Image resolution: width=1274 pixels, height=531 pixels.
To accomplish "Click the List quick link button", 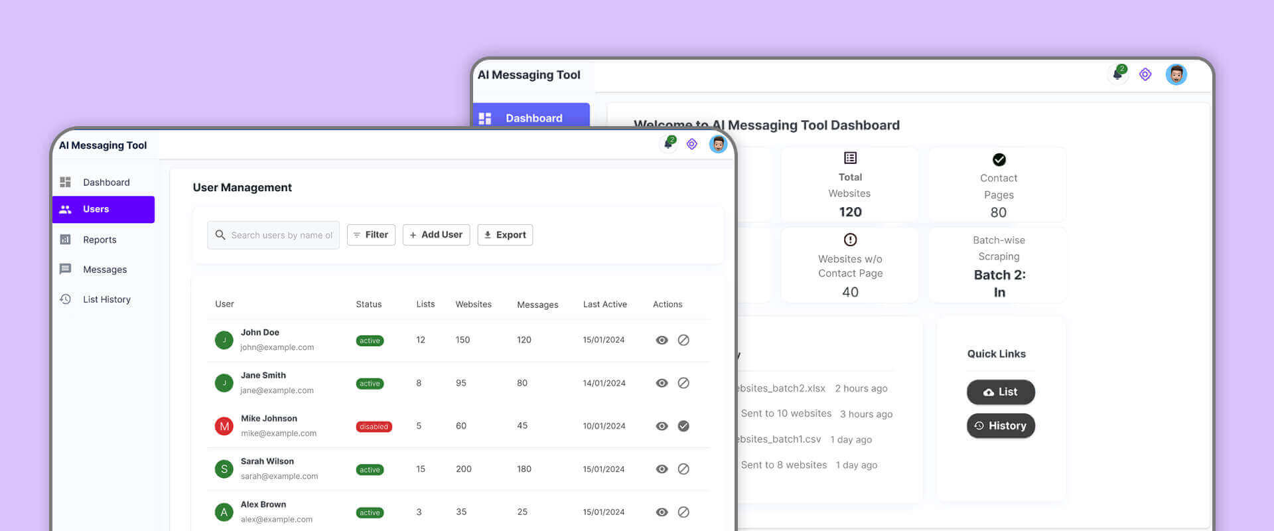I will 1001,392.
